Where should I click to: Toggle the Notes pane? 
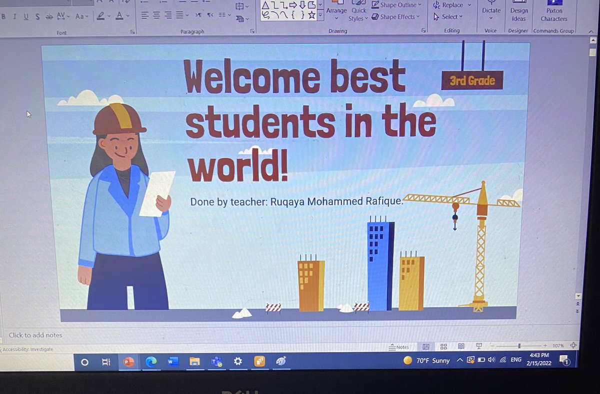[399, 347]
